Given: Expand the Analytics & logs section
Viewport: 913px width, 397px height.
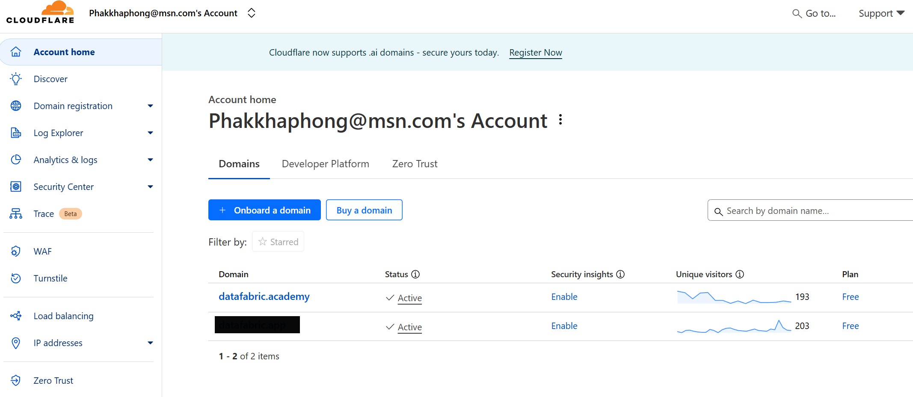Looking at the screenshot, I should click(x=150, y=159).
